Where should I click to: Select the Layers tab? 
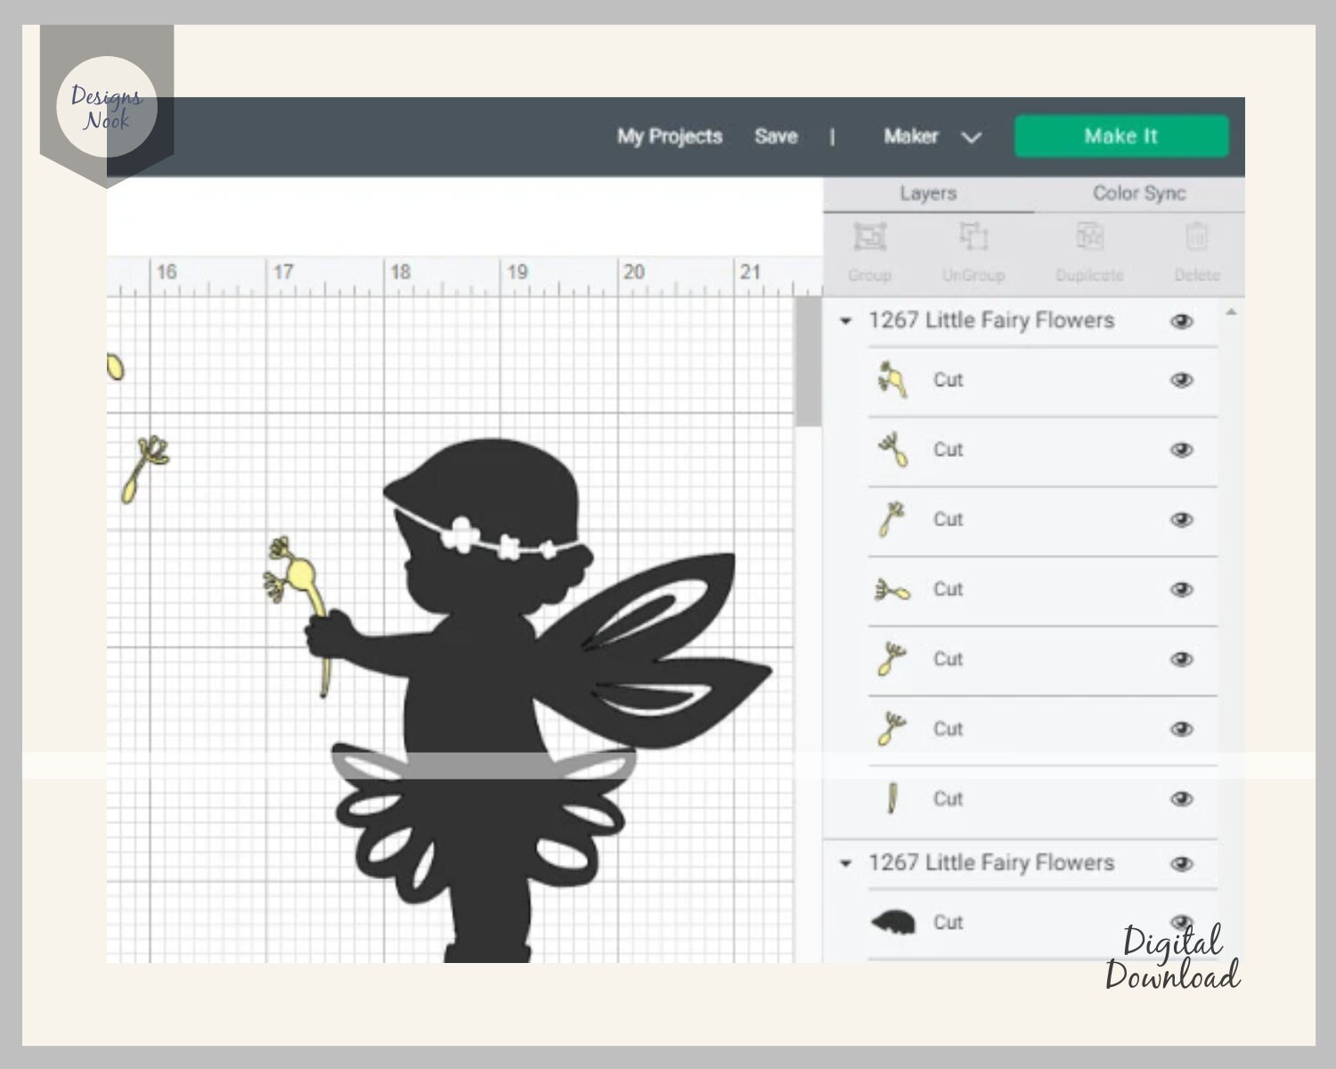pos(929,192)
